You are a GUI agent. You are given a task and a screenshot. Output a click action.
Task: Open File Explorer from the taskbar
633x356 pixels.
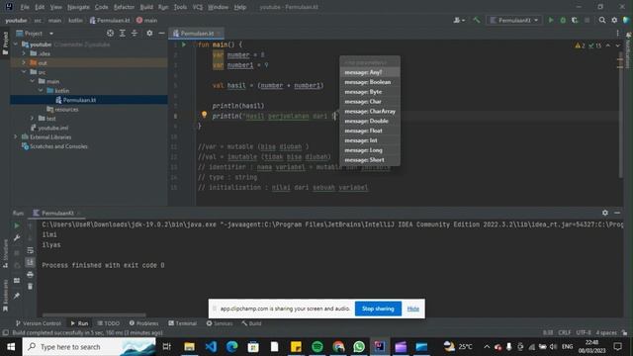(x=189, y=346)
